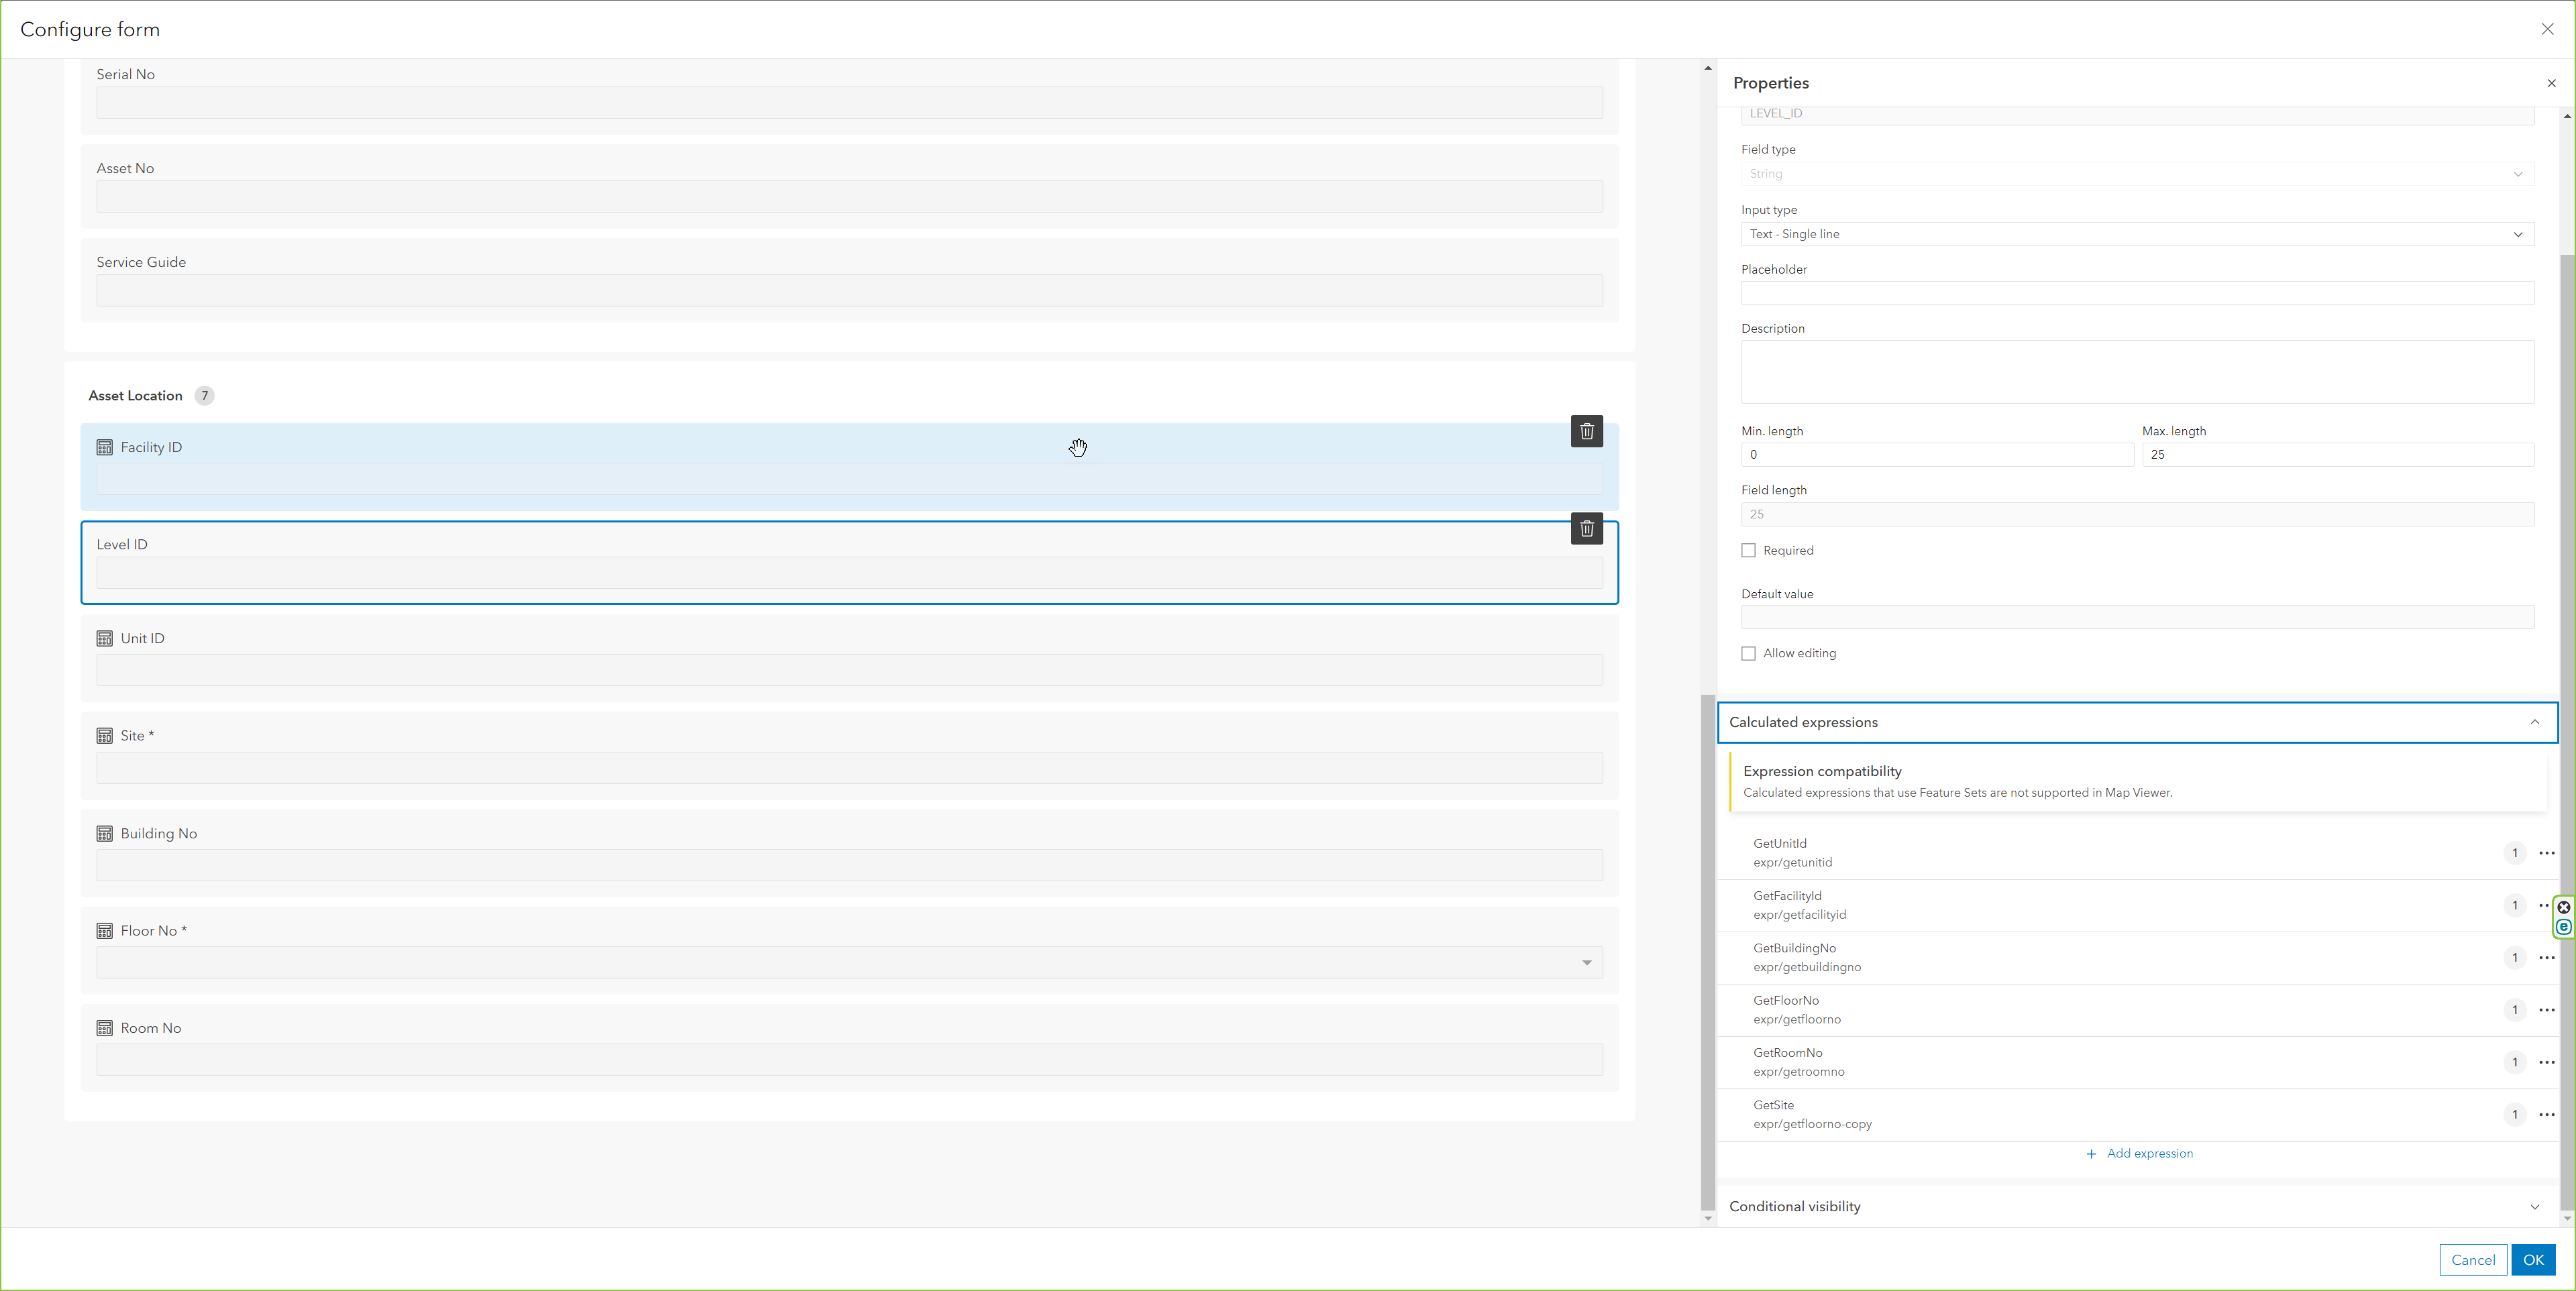Delete the Level ID field via trash icon
This screenshot has height=1291, width=2576.
[1586, 528]
